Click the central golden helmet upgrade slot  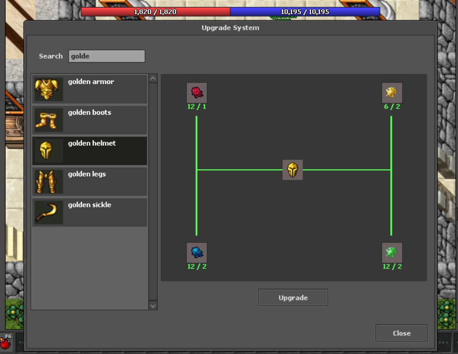coord(293,170)
